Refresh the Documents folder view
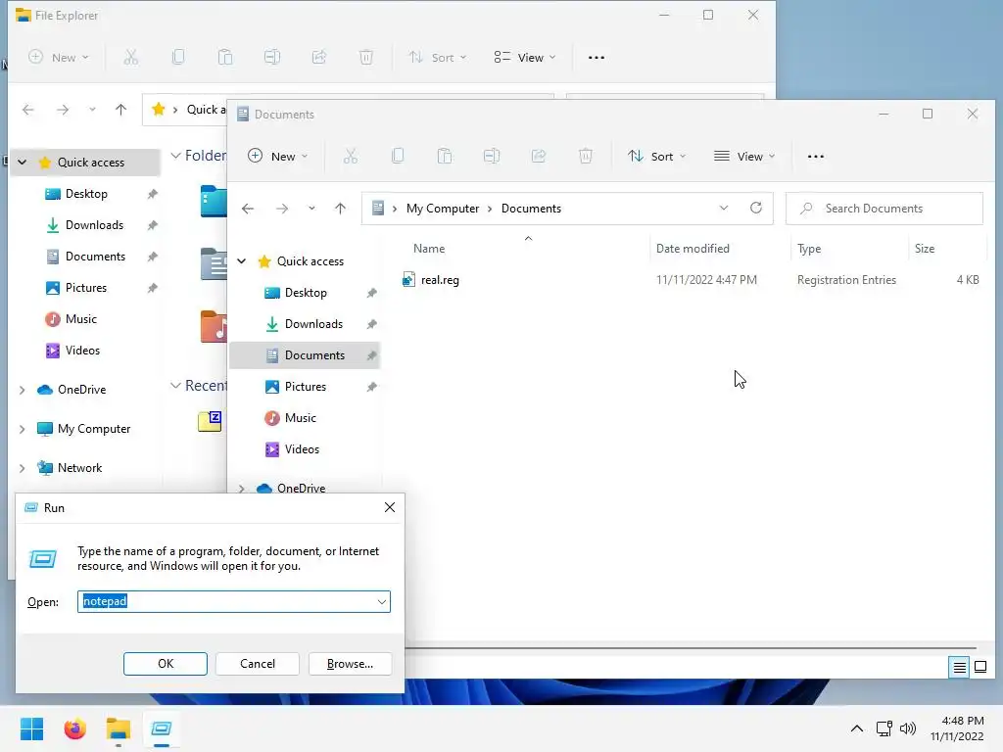Image resolution: width=1003 pixels, height=752 pixels. click(756, 208)
